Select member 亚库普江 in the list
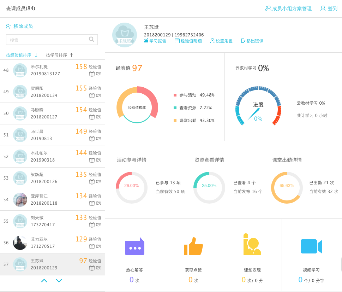Image resolution: width=342 pixels, height=292 pixels. pos(52,200)
